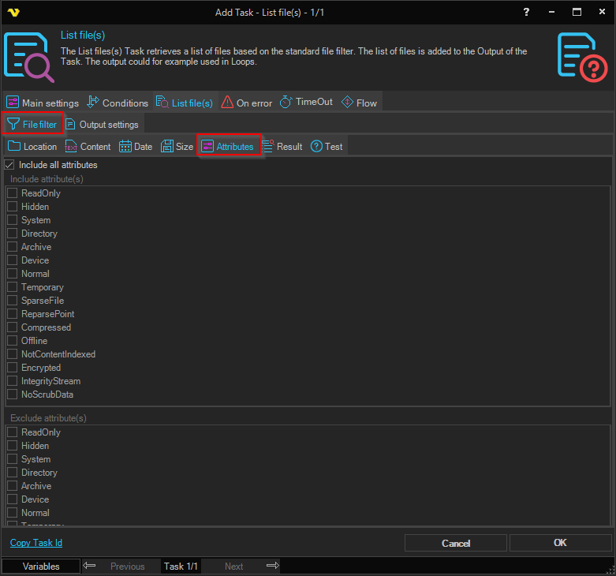Open the Main settings tab

click(x=43, y=103)
